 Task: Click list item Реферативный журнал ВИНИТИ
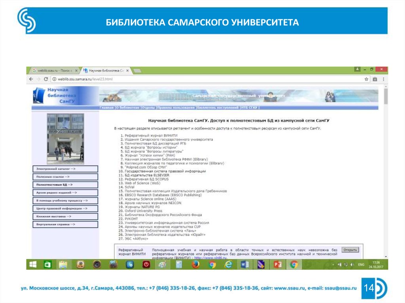[151, 136]
